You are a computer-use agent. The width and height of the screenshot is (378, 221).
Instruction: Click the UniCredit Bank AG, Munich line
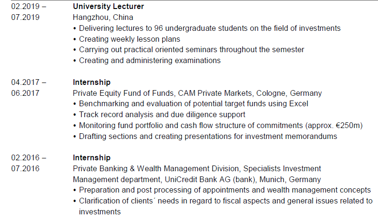197,180
